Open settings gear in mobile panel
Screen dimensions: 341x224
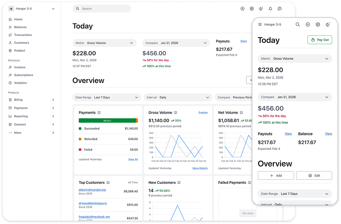[318, 25]
